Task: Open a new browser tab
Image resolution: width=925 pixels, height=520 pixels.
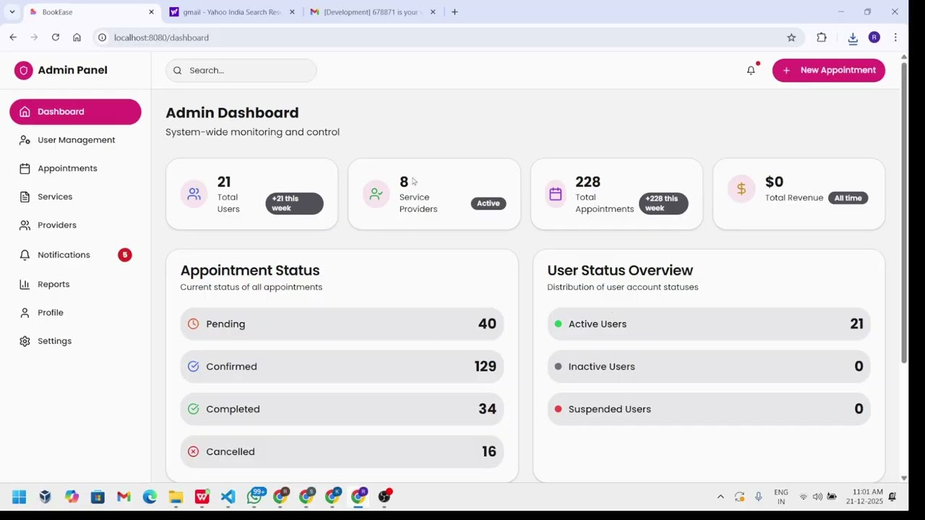Action: click(x=455, y=12)
